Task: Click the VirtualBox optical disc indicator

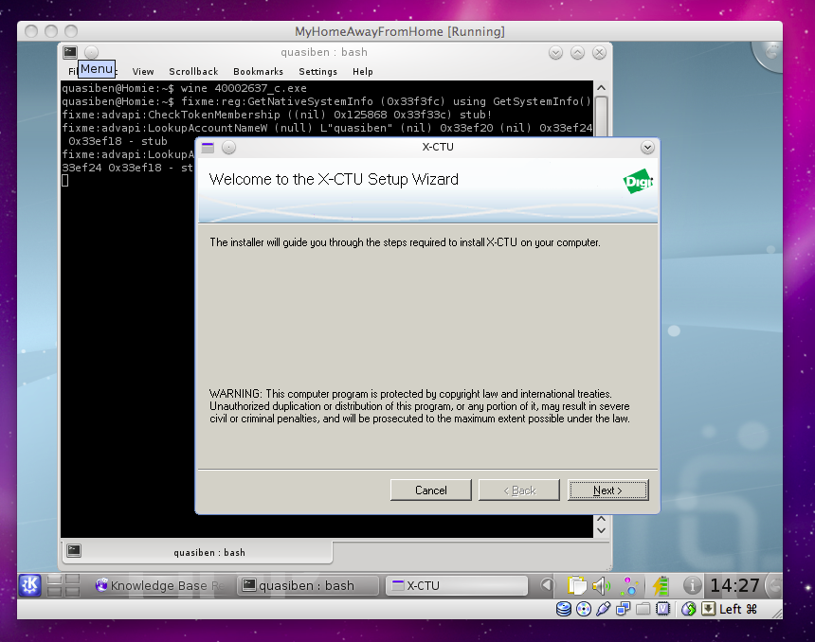Action: coord(584,609)
